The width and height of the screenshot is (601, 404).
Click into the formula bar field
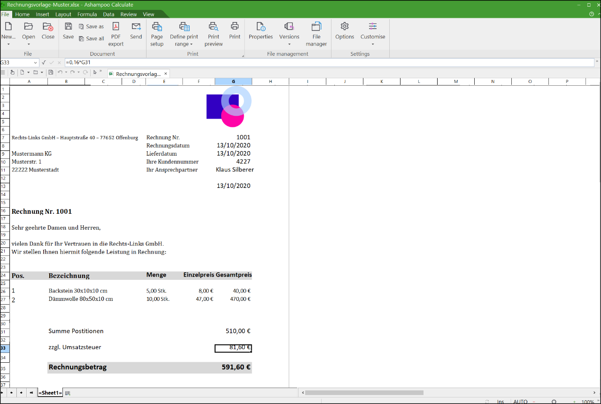[x=329, y=62]
